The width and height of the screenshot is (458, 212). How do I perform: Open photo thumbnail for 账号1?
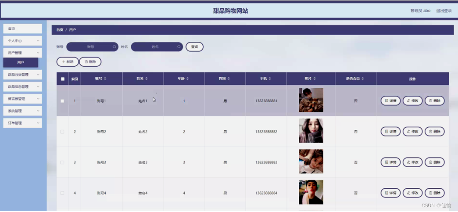pos(311,100)
